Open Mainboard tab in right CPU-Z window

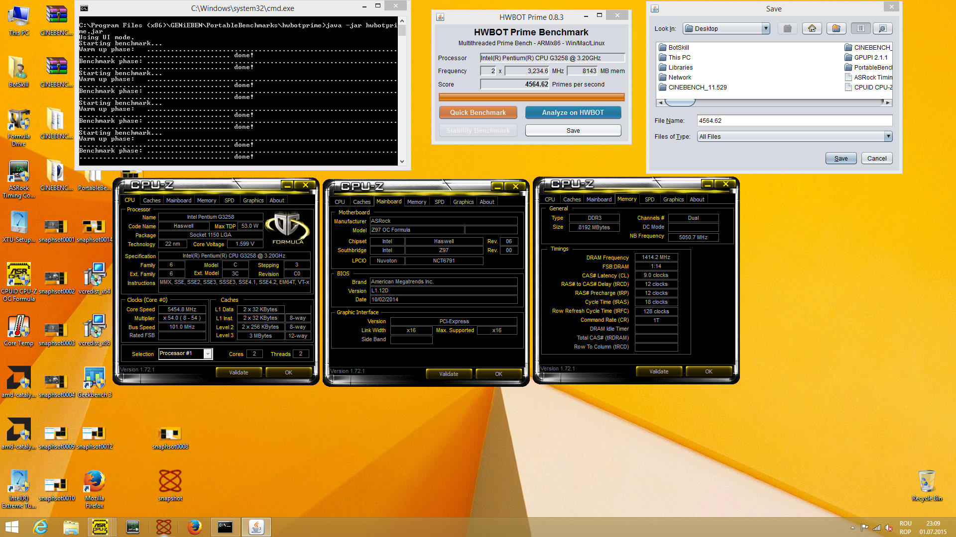(x=599, y=199)
